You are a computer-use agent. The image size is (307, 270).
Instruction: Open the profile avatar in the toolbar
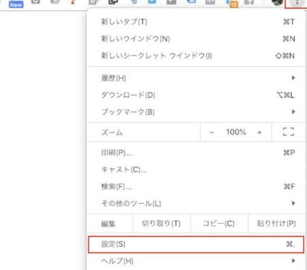(x=277, y=2)
